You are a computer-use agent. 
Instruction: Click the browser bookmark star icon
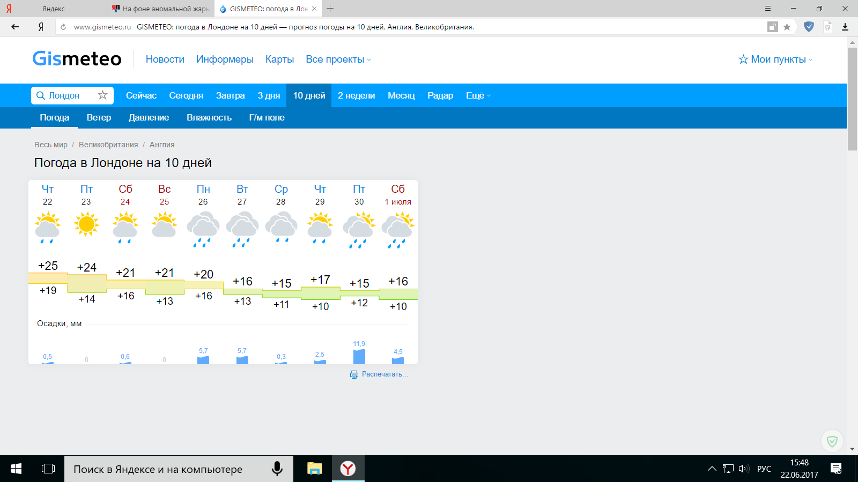[x=787, y=27]
